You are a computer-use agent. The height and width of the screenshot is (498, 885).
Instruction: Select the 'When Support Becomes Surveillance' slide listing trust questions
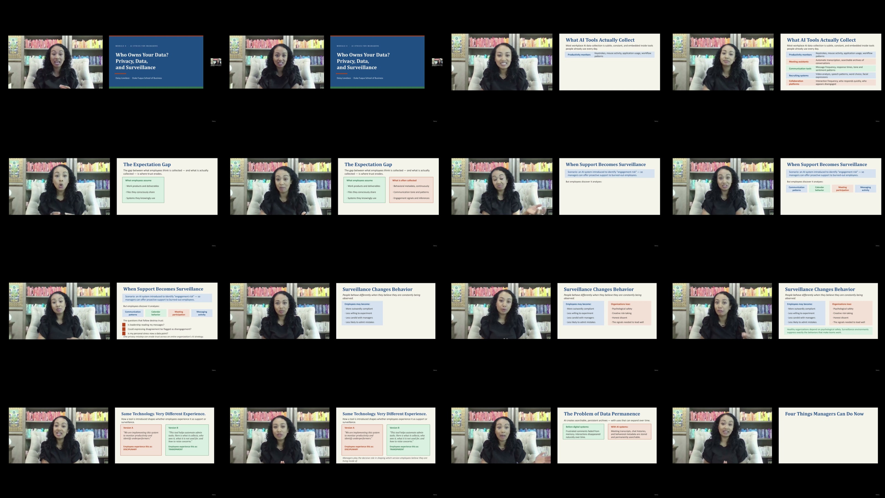[167, 311]
